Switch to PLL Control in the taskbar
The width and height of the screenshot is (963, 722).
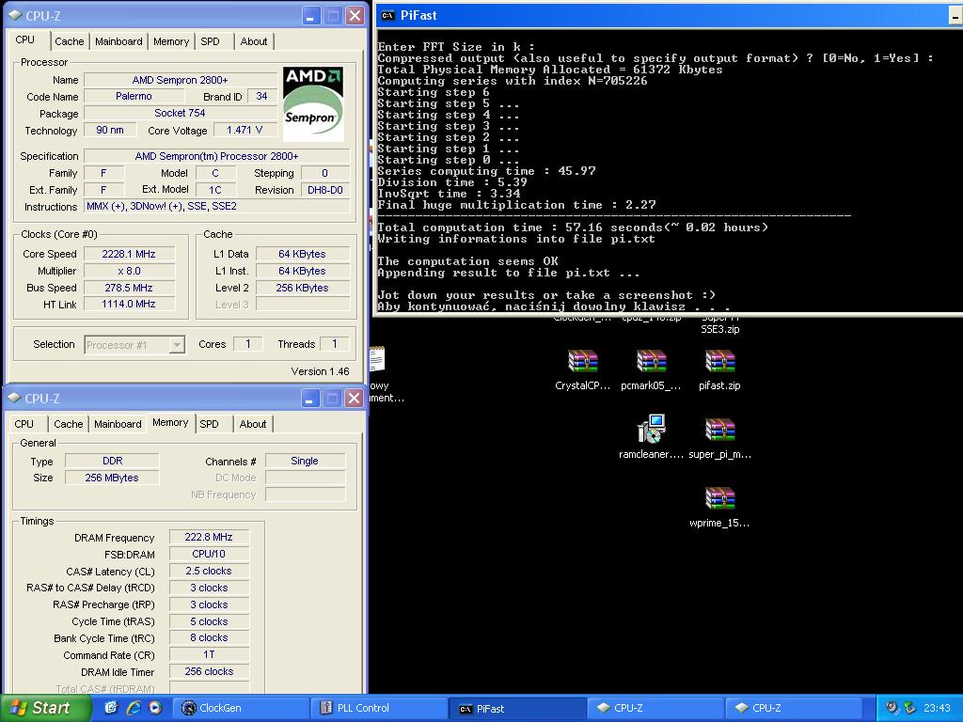point(378,708)
